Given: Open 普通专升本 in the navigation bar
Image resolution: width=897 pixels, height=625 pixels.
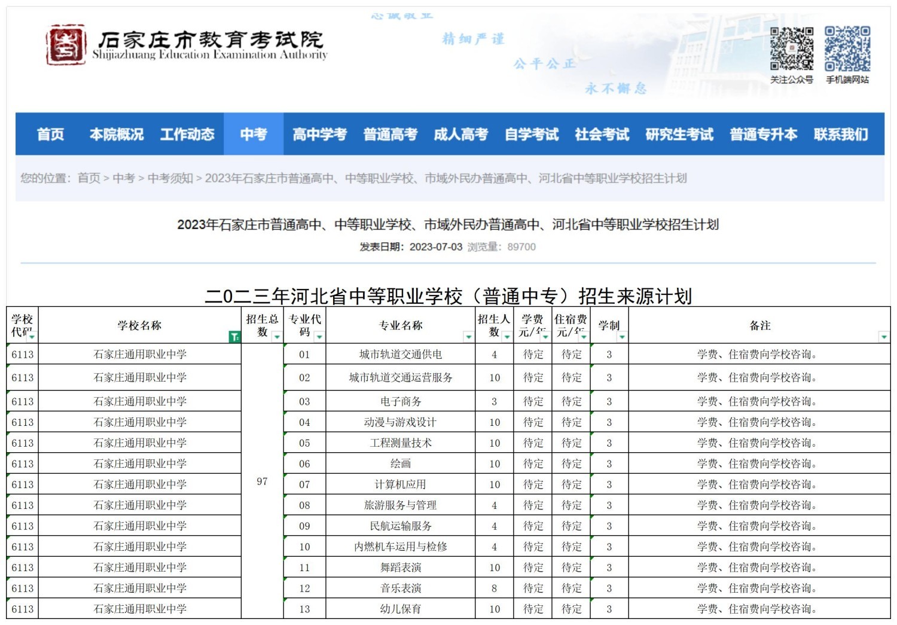Looking at the screenshot, I should (x=763, y=135).
